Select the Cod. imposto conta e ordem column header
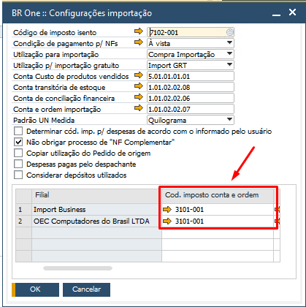Screen dimensions: 306x307 click(218, 196)
